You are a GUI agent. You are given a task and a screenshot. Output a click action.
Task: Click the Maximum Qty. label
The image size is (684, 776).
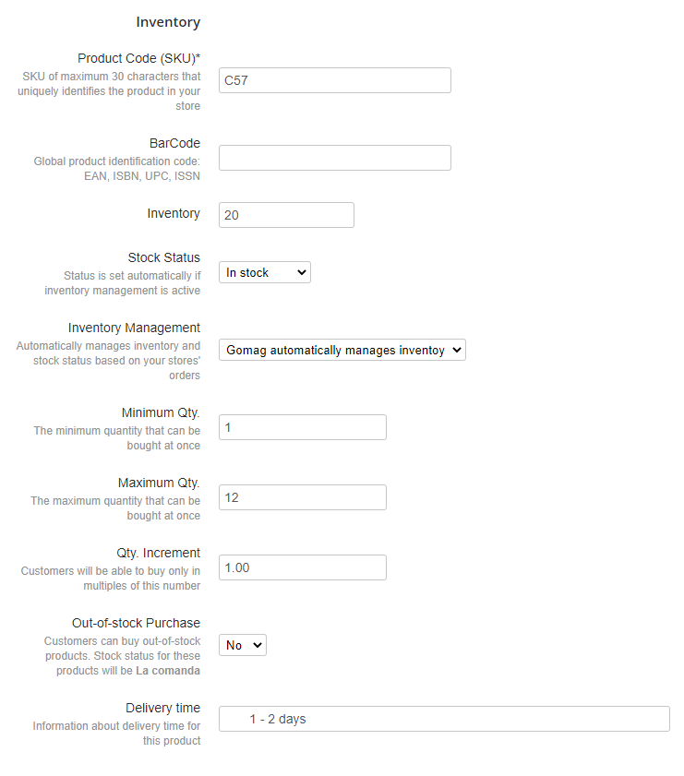point(159,483)
